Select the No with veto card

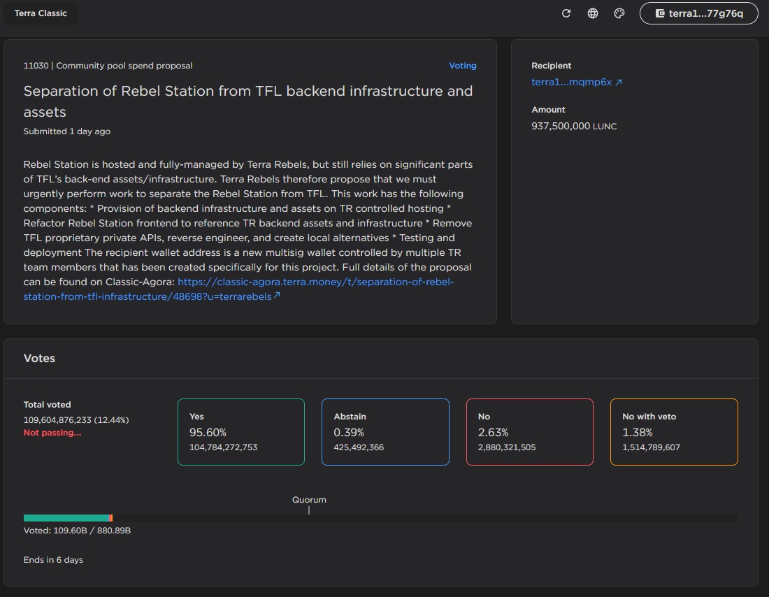click(x=674, y=432)
